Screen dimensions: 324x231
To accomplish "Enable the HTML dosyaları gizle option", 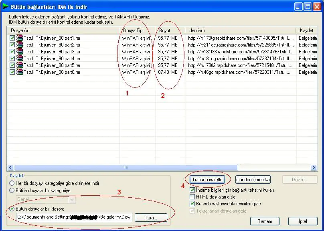I will [192, 197].
